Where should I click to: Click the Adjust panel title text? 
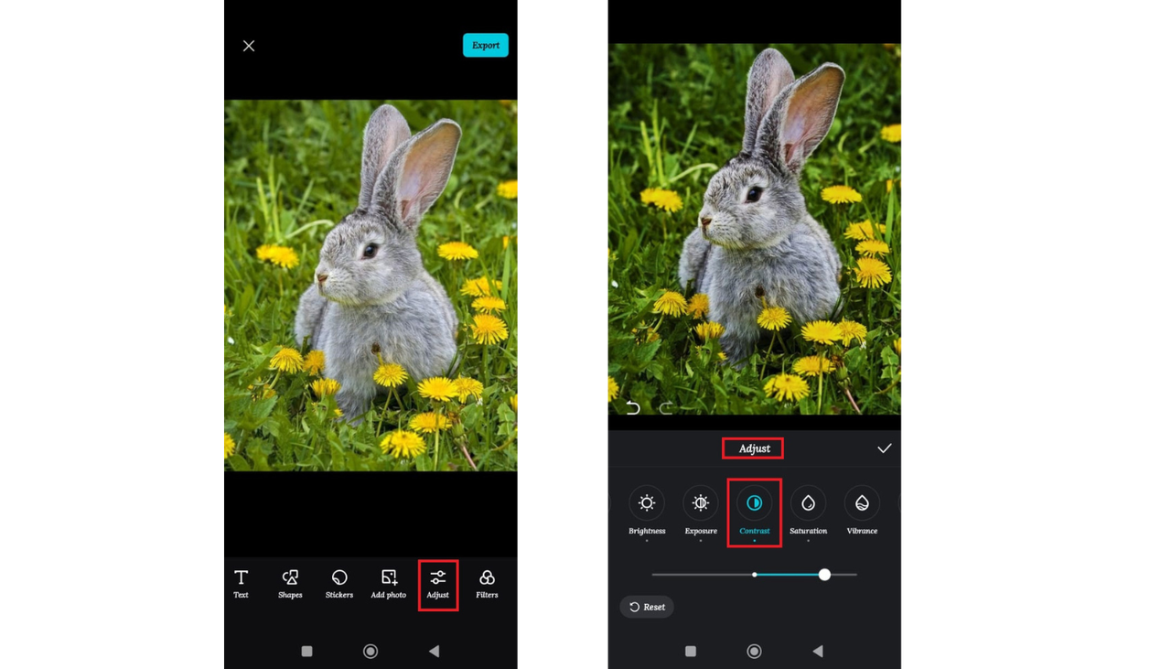[755, 448]
